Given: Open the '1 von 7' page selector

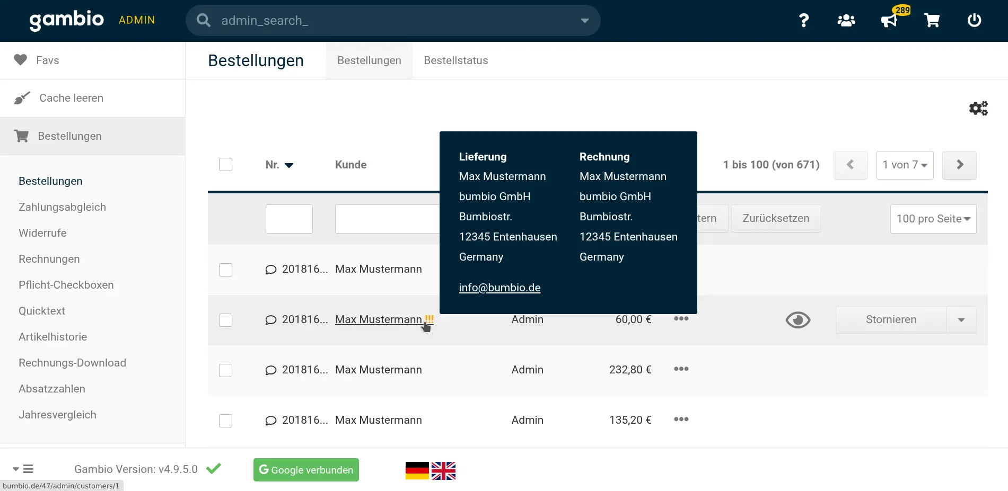Looking at the screenshot, I should [x=905, y=165].
